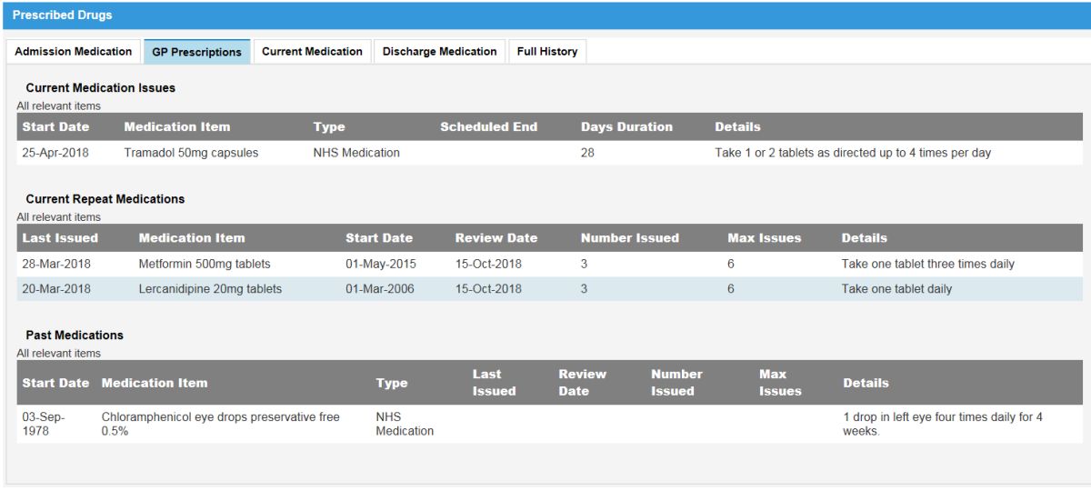Viewport: 1091px width, 491px height.
Task: Click the Current Medication Issues heading
Action: coord(101,88)
